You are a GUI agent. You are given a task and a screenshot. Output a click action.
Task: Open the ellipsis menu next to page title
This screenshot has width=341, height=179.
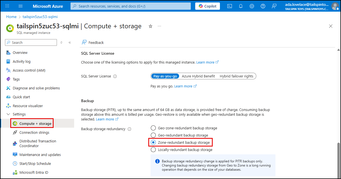coord(159,26)
